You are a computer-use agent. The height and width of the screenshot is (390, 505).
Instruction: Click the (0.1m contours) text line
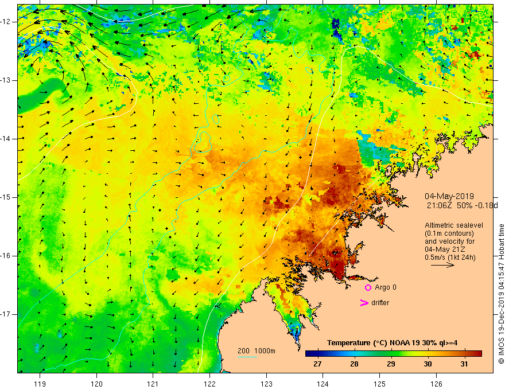point(449,233)
